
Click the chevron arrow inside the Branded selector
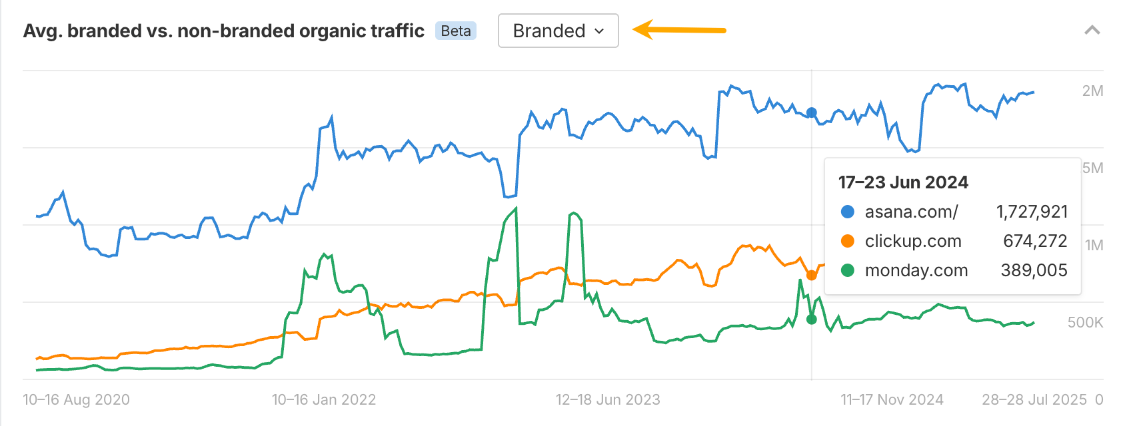[599, 31]
